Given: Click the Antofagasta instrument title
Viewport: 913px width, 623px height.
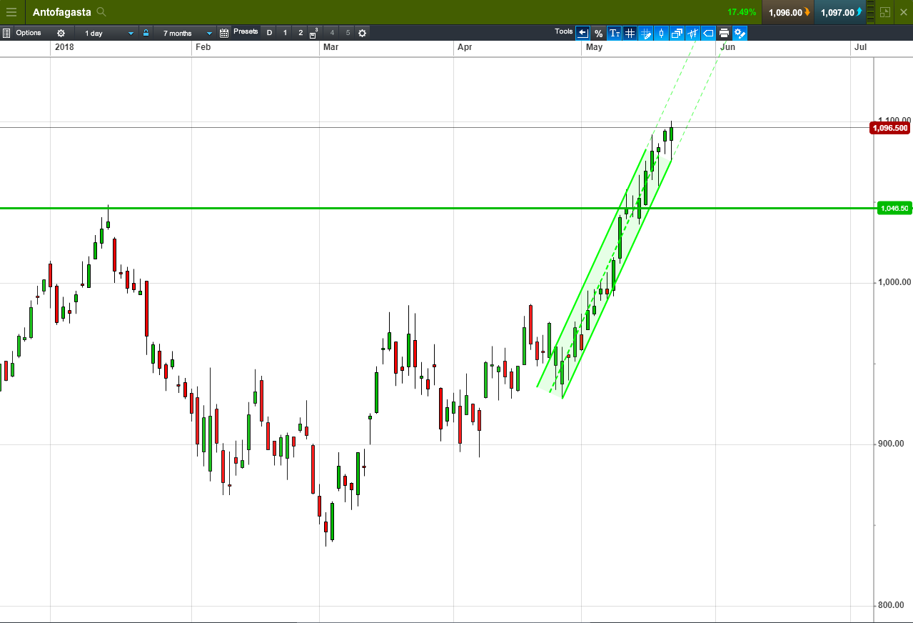Looking at the screenshot, I should tap(61, 12).
